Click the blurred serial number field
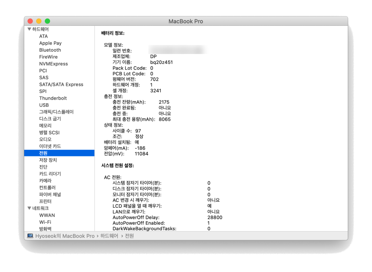 point(178,50)
